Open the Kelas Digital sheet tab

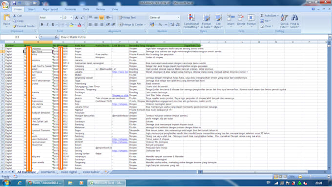[x=69, y=172]
